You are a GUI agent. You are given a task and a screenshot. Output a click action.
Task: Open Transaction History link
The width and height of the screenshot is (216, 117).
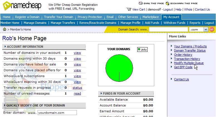(x=187, y=59)
